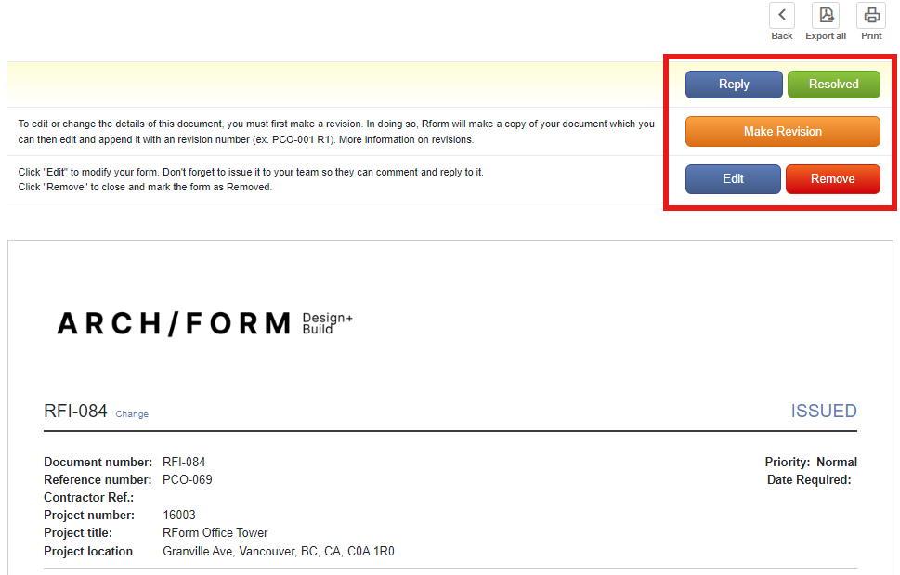Click the Print printer icon
The width and height of the screenshot is (900, 575).
tap(871, 16)
